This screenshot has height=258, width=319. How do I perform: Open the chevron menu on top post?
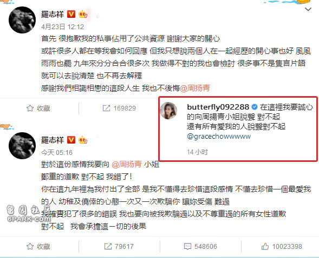pos(308,9)
